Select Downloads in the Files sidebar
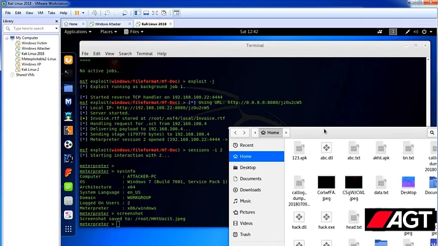 point(257,190)
